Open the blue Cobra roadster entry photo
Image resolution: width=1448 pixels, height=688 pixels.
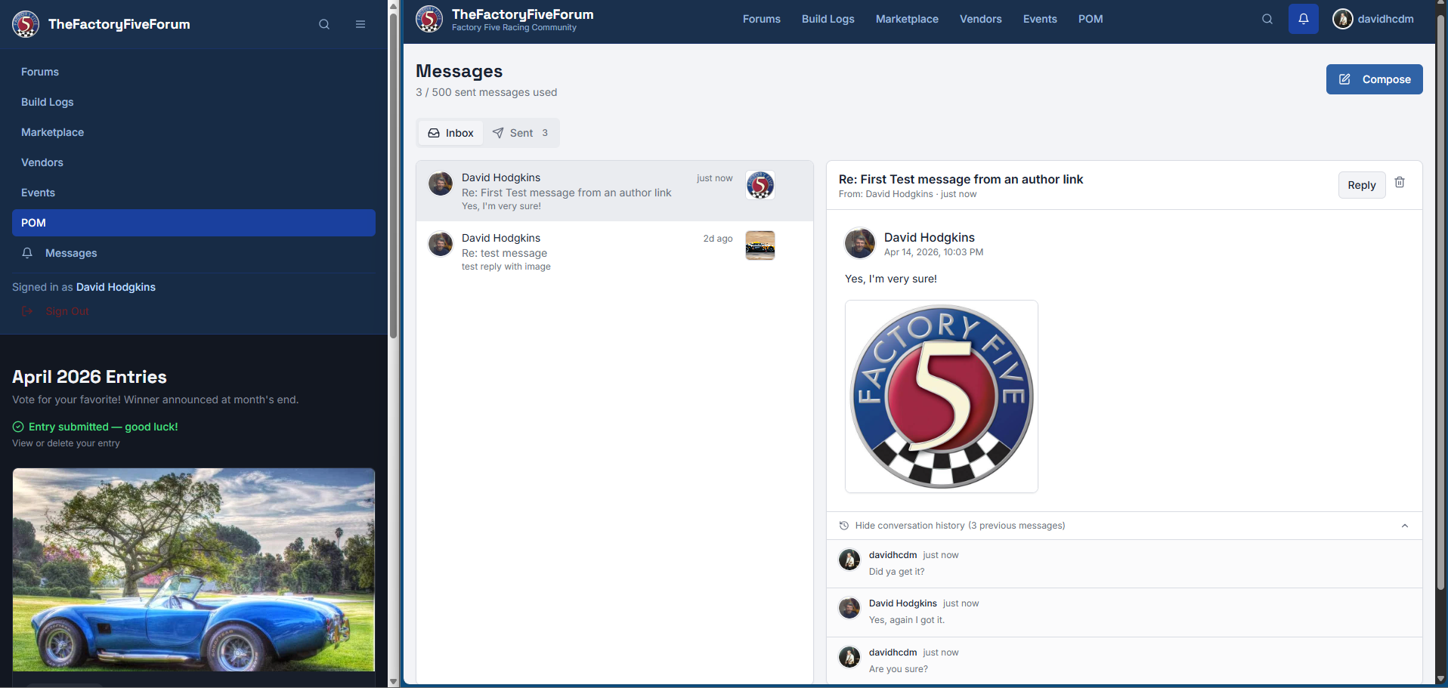[193, 569]
